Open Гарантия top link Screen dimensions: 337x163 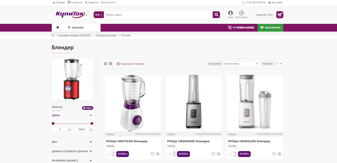pos(92,3)
